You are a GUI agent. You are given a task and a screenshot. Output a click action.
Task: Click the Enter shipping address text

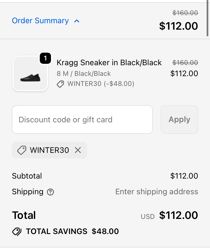pyautogui.click(x=157, y=192)
